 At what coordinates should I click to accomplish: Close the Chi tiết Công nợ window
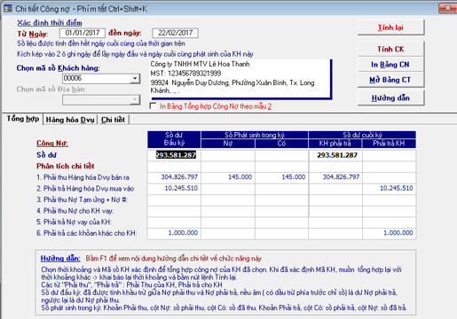click(x=448, y=9)
